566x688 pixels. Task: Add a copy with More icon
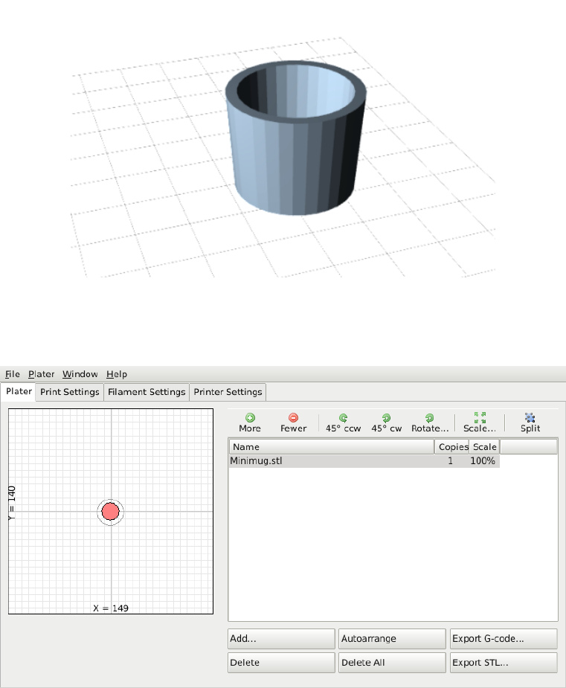(x=250, y=422)
